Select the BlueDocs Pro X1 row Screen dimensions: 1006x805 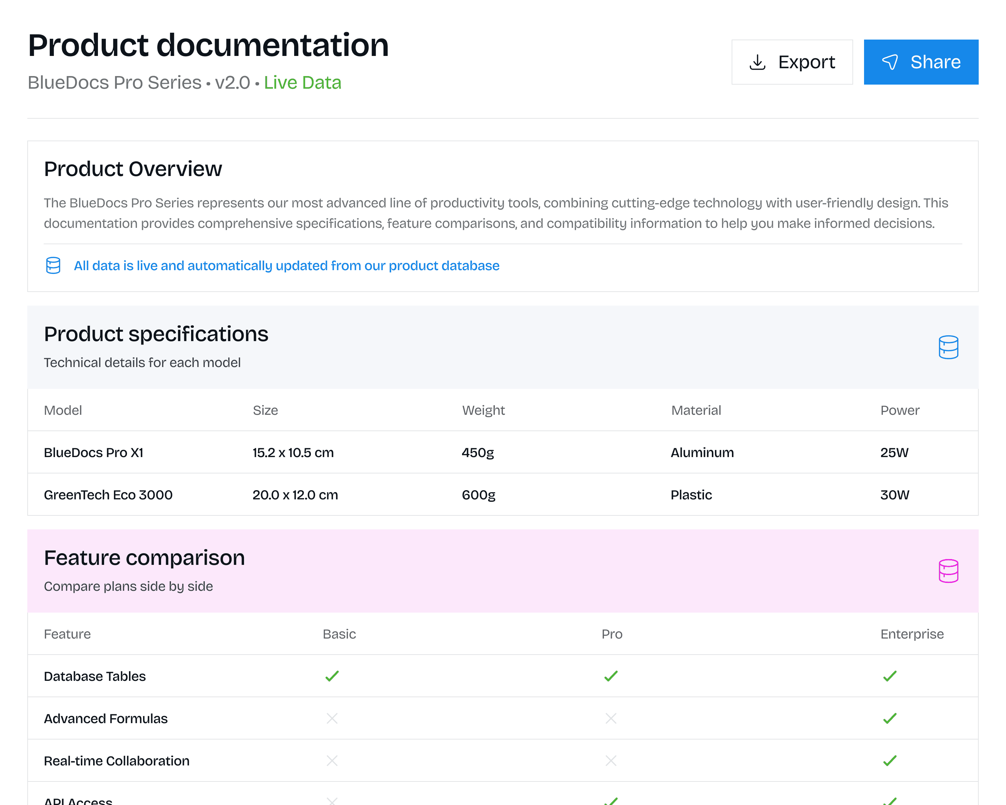tap(93, 452)
